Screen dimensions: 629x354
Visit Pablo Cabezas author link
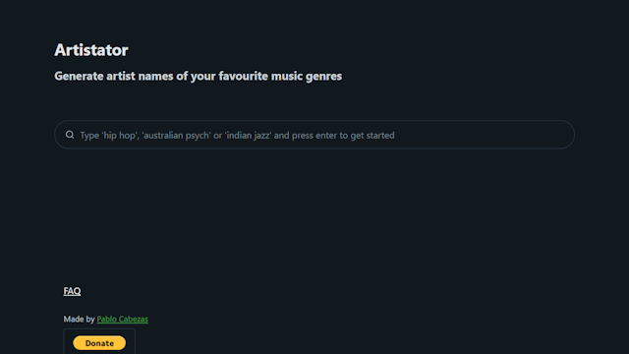coord(122,319)
